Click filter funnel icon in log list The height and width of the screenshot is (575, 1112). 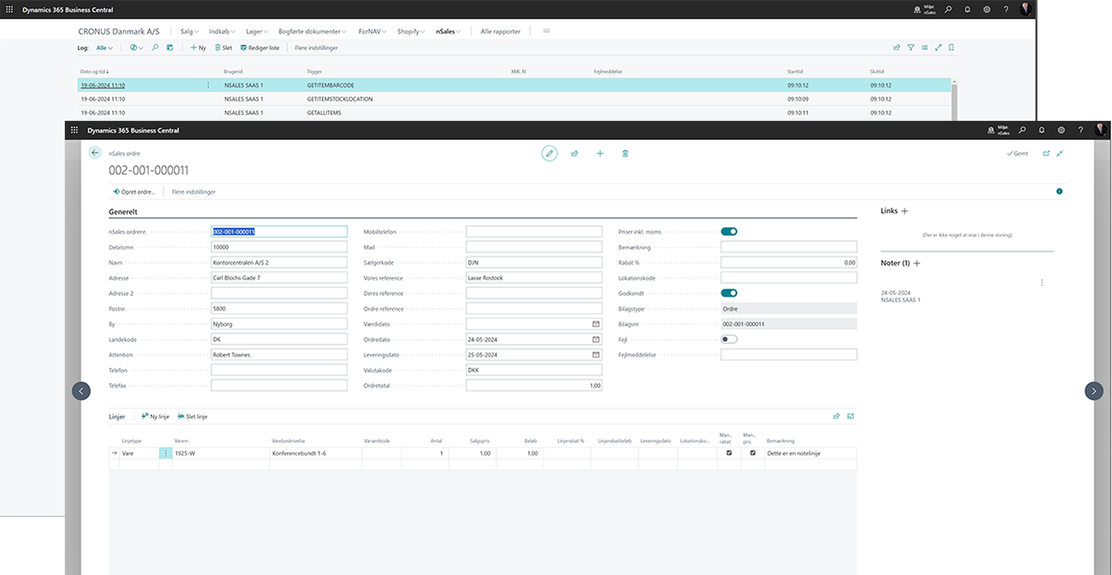tap(911, 47)
